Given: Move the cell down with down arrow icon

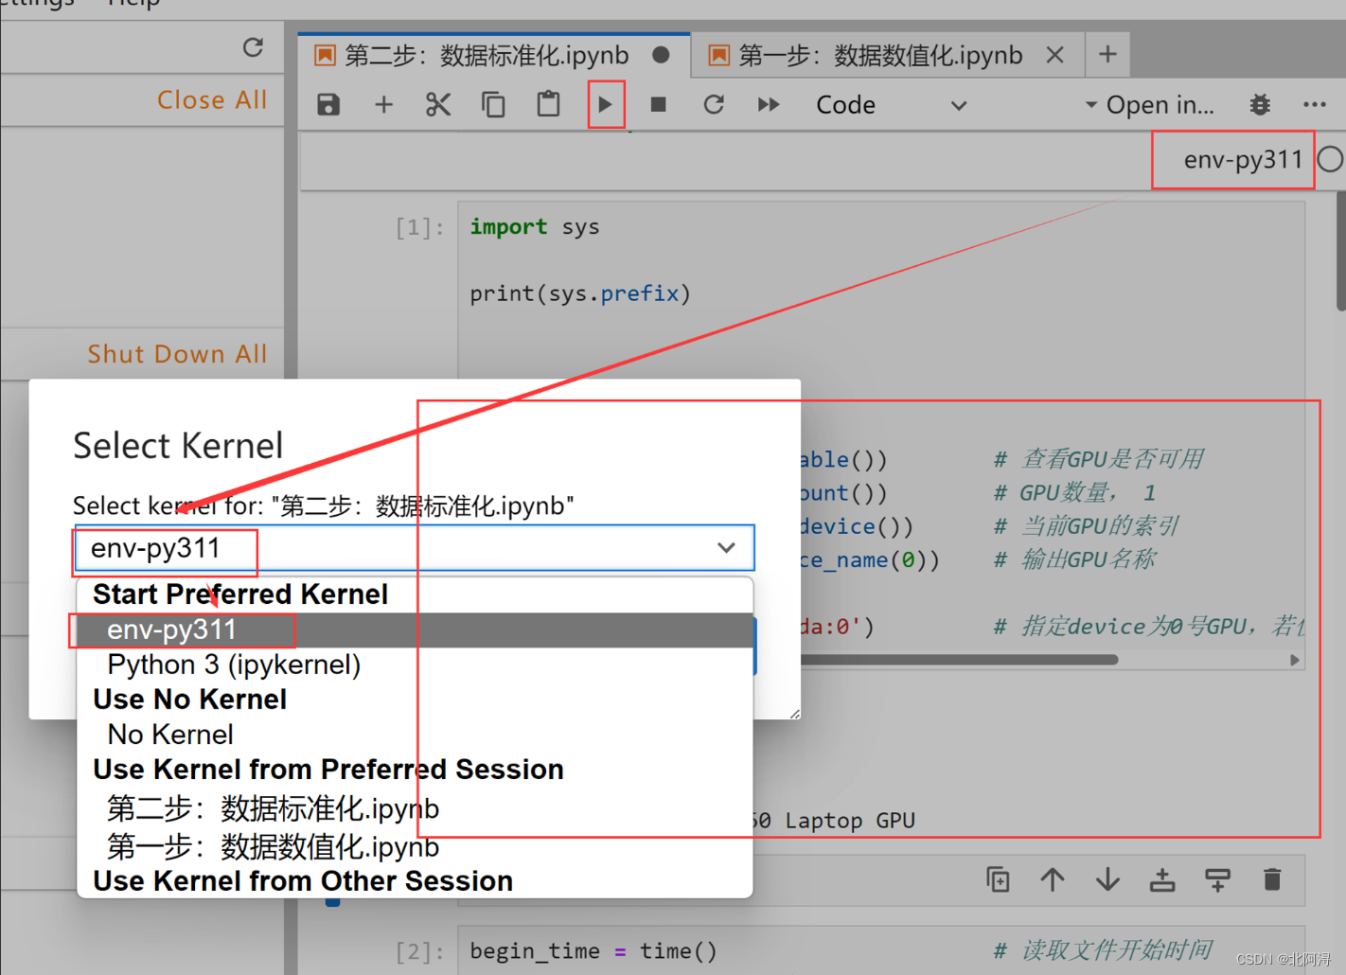Looking at the screenshot, I should pos(1107,879).
